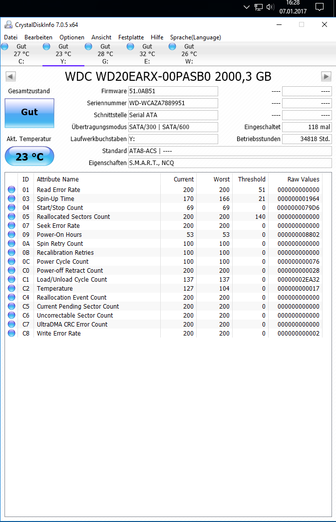
Task: Click the Betriebsstunden field showing 34818 Std.
Action: point(307,139)
